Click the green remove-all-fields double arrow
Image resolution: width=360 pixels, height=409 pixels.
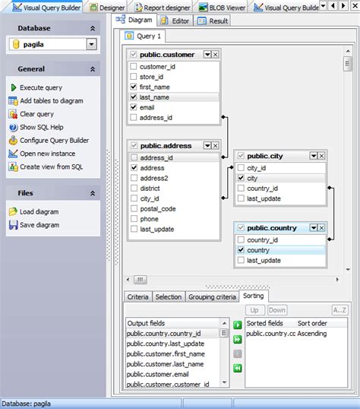pyautogui.click(x=238, y=368)
